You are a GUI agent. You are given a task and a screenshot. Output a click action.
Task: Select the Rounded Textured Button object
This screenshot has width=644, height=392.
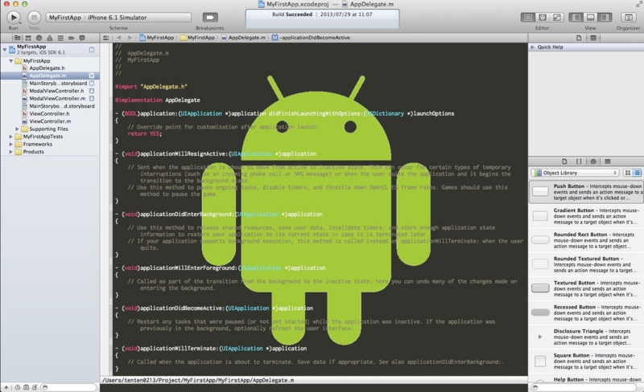(586, 264)
